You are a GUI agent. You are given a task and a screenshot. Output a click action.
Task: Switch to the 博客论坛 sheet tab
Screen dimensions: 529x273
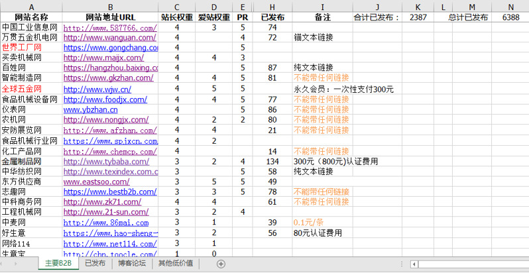pyautogui.click(x=131, y=263)
